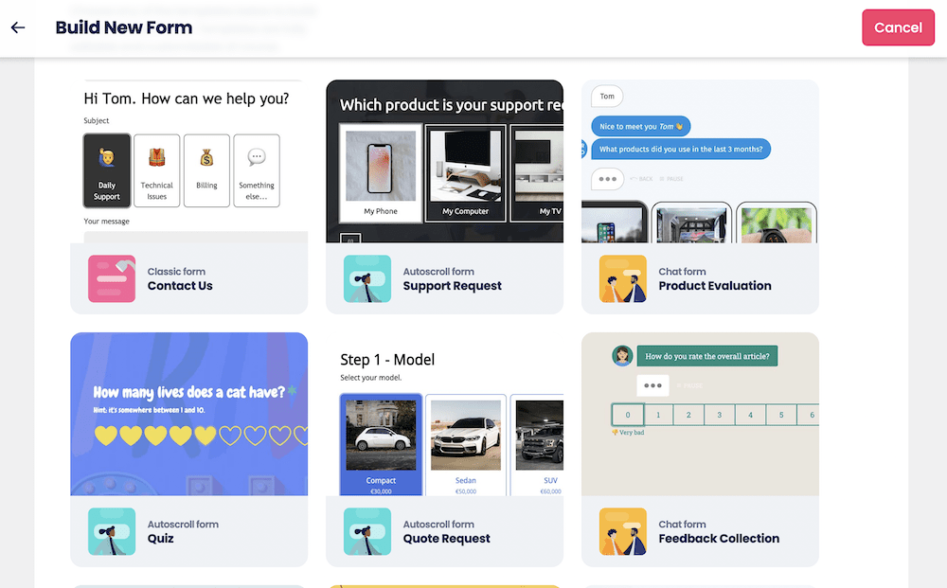This screenshot has width=947, height=588.
Task: Click the 'Which product is your support' heading
Action: [452, 105]
